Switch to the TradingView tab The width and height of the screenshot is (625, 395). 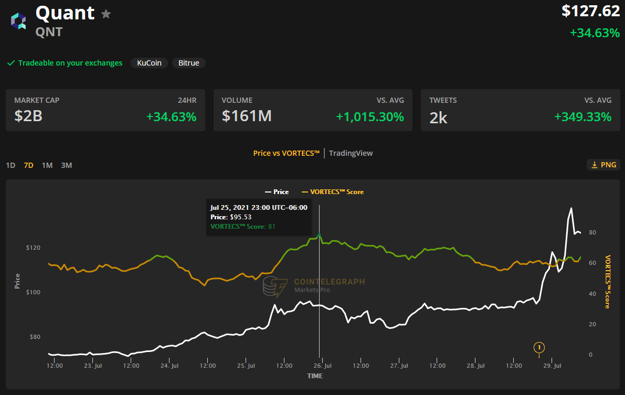point(351,153)
